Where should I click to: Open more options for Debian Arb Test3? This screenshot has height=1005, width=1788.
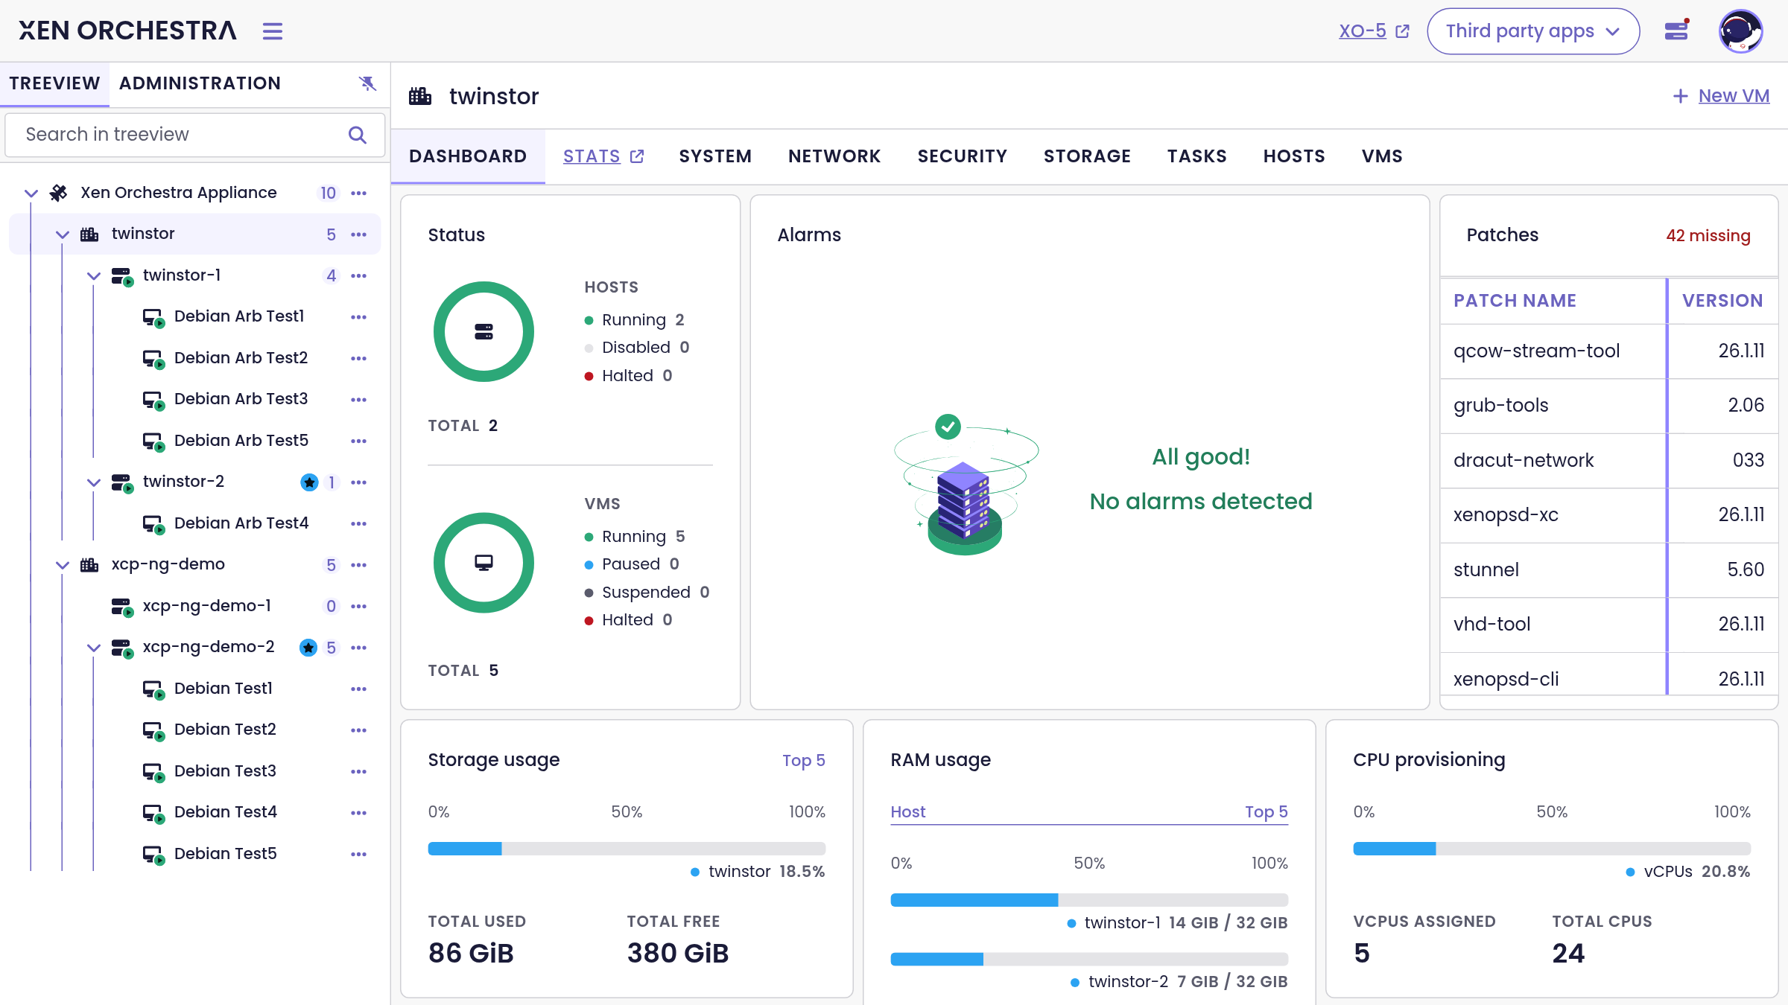359,400
